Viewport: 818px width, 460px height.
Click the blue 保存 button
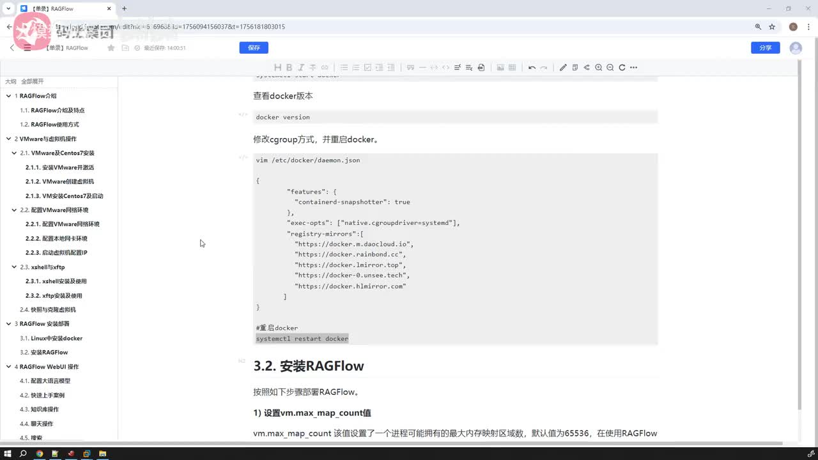(x=254, y=48)
